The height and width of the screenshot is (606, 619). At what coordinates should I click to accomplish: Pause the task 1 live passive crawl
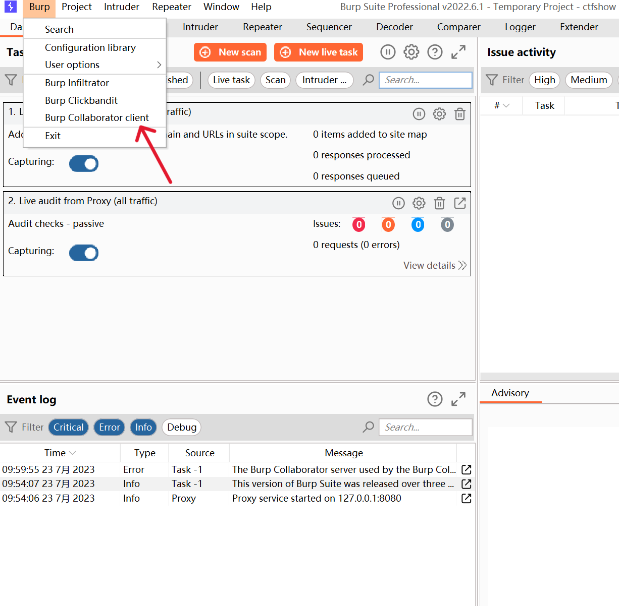[x=419, y=114]
